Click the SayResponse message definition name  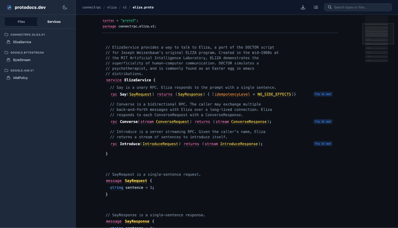pyautogui.click(x=137, y=221)
